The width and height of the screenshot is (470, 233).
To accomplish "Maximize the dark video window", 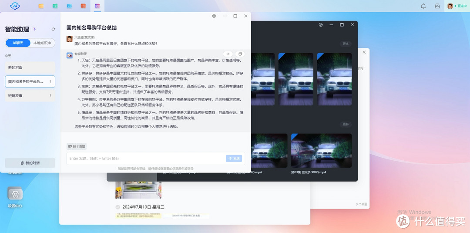I will pyautogui.click(x=342, y=25).
